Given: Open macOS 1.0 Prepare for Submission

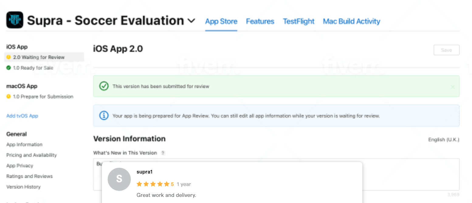Looking at the screenshot, I should click(x=43, y=97).
